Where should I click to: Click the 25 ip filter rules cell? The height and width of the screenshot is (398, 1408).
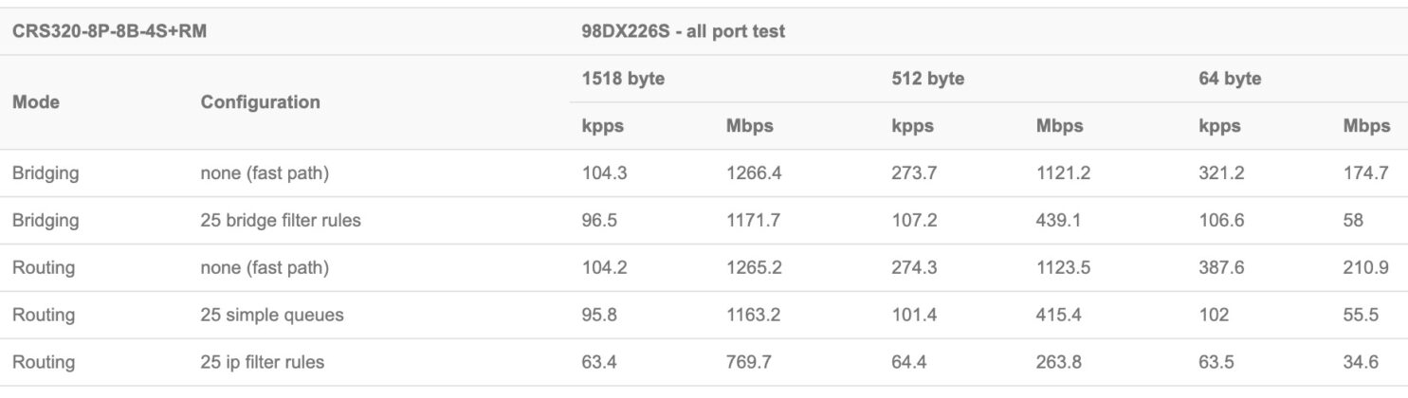click(261, 362)
